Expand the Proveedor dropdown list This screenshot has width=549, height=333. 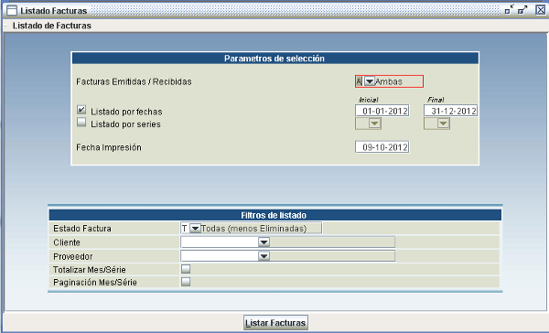264,256
